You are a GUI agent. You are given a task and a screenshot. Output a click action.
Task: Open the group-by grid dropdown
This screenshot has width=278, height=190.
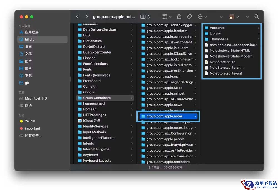pos(167,17)
